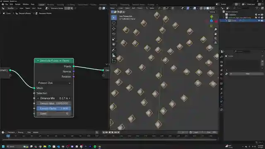Open the Output properties tab
This screenshot has height=149, width=265.
tap(222, 66)
